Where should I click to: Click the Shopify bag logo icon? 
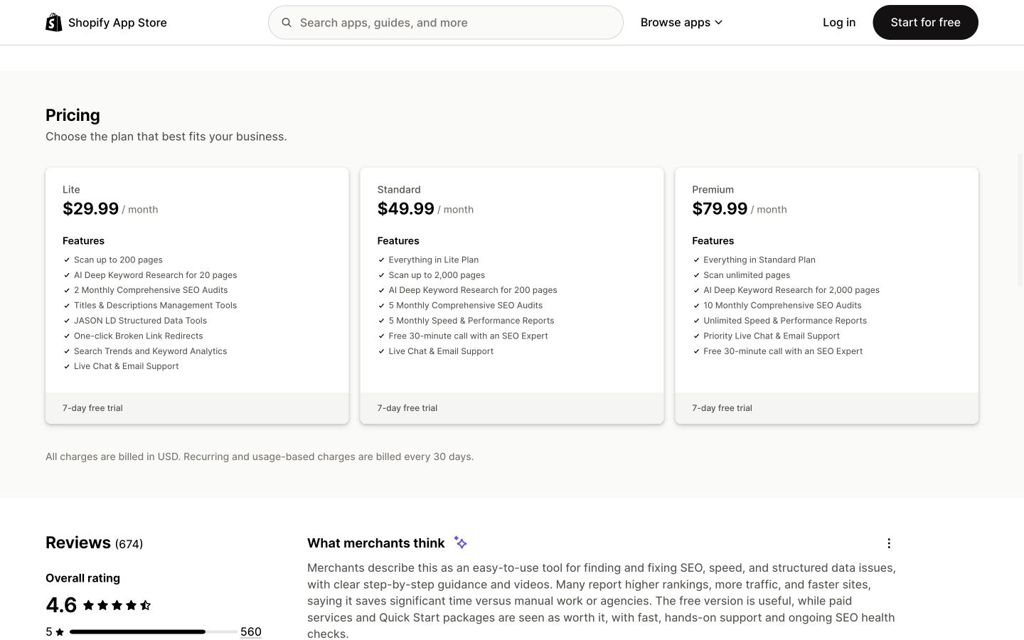coord(54,22)
